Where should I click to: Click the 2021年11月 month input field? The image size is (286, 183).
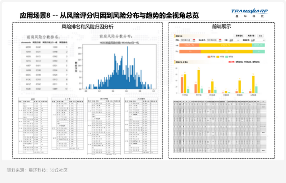(186, 40)
